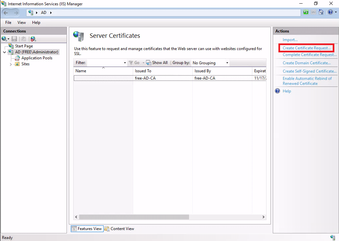This screenshot has height=241, width=339.
Task: Sort by the Issued To column header
Action: [x=162, y=71]
